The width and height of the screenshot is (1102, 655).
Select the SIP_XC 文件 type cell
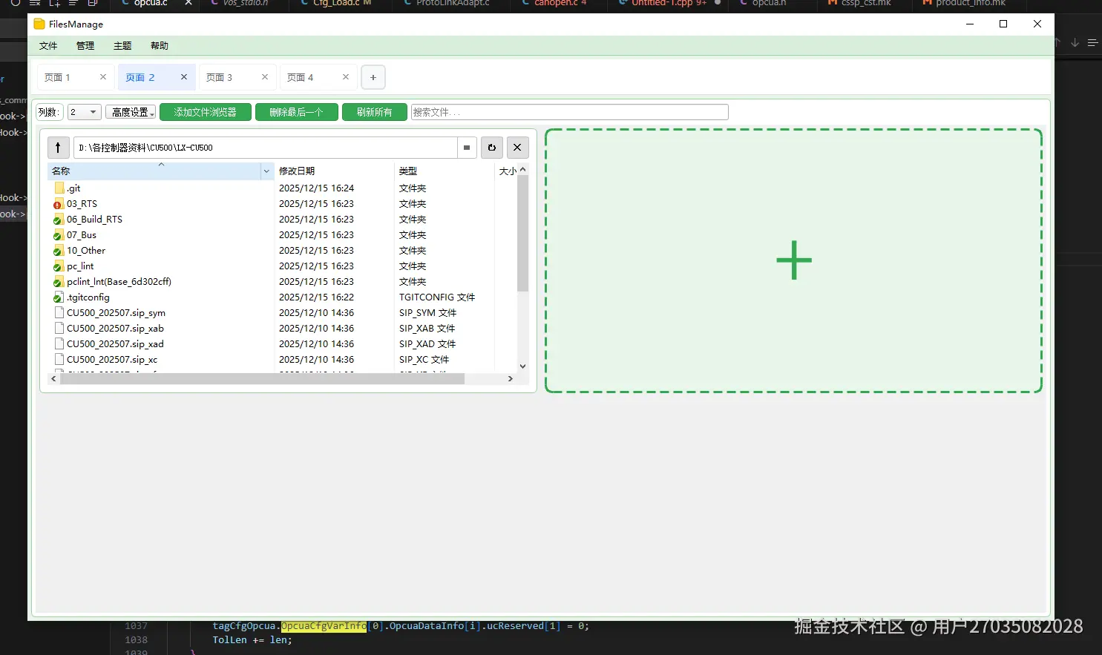click(424, 360)
